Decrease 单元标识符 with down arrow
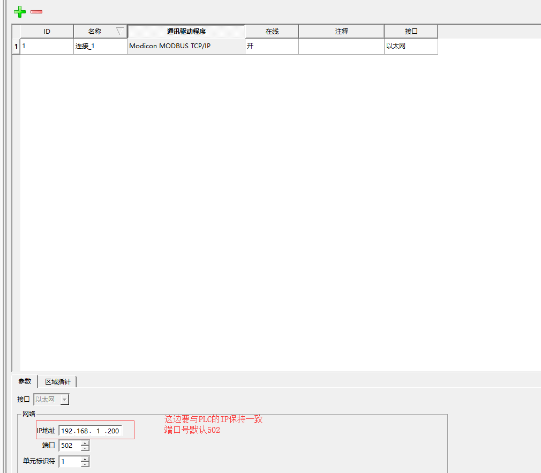Viewport: 541px width, 473px height. click(x=85, y=464)
